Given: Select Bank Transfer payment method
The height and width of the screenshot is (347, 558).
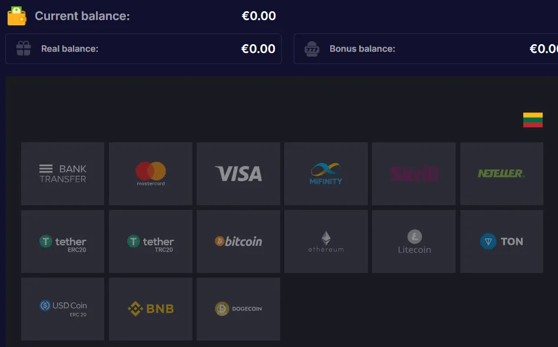Looking at the screenshot, I should (62, 174).
